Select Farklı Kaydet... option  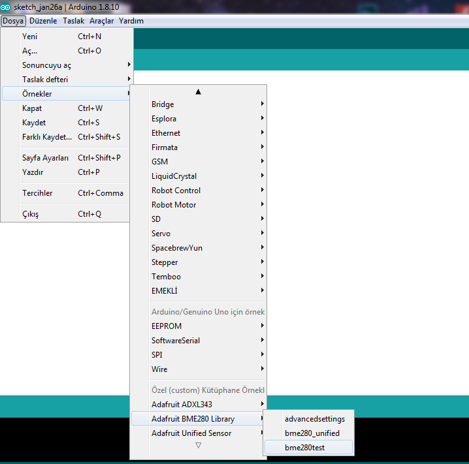66,137
